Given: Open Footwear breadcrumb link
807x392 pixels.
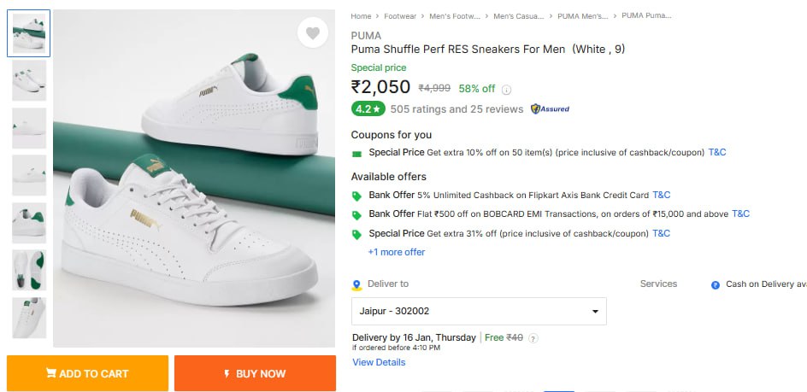Looking at the screenshot, I should 400,15.
